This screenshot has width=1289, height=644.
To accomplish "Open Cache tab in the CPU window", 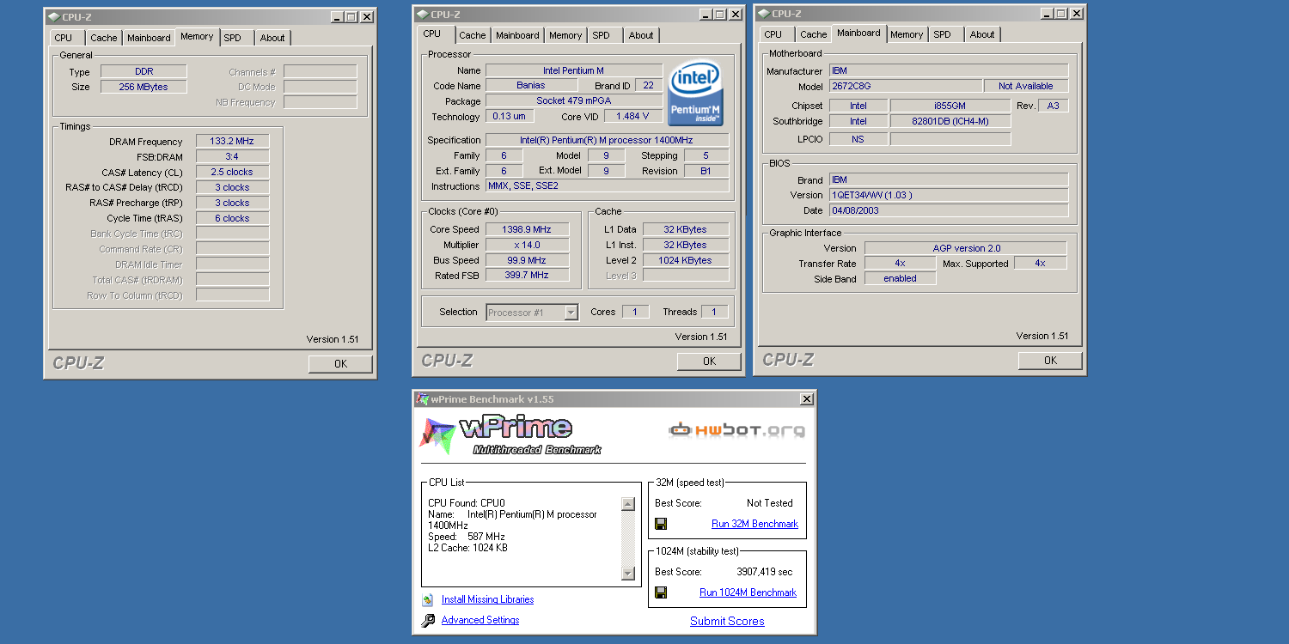I will pyautogui.click(x=473, y=35).
